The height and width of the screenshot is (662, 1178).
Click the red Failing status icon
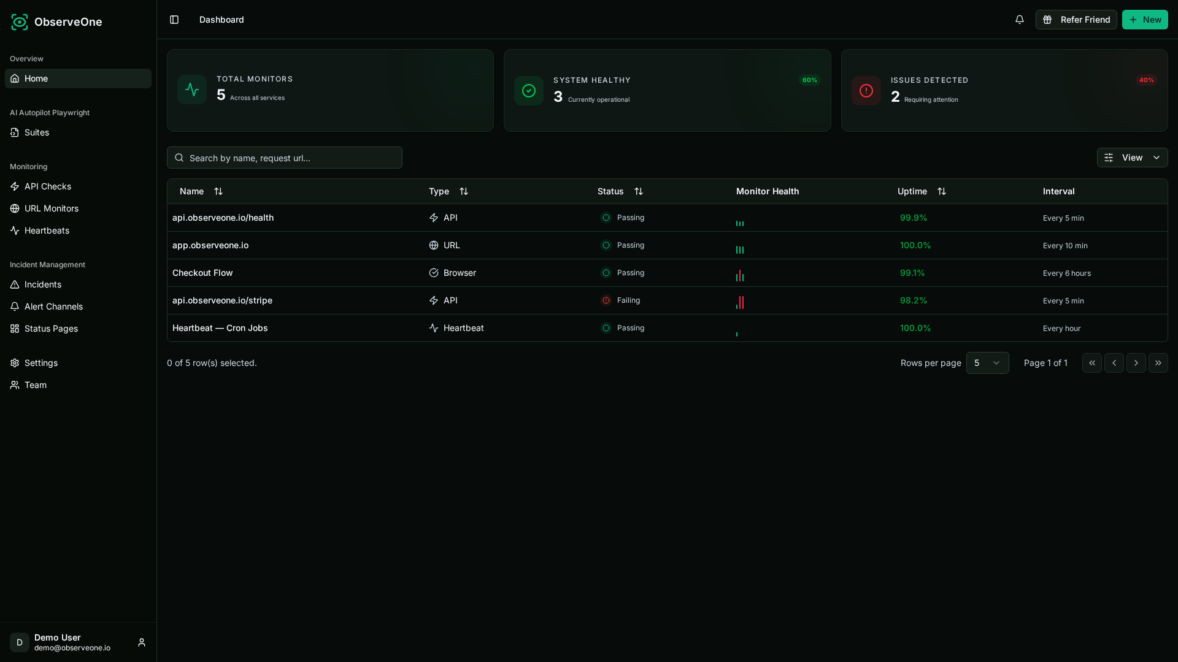coord(606,300)
